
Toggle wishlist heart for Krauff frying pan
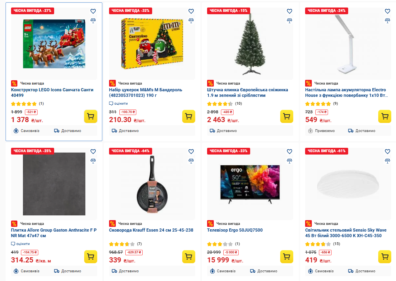click(191, 151)
